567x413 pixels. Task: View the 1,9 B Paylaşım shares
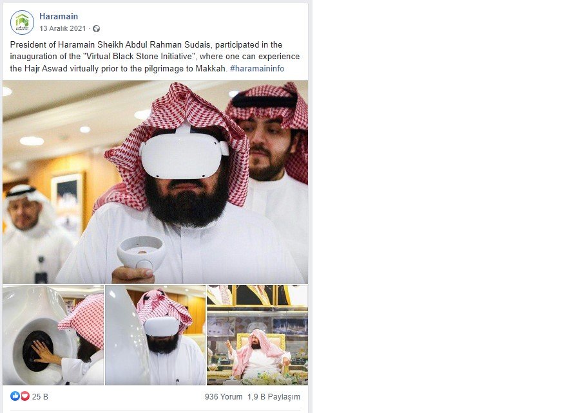274,396
